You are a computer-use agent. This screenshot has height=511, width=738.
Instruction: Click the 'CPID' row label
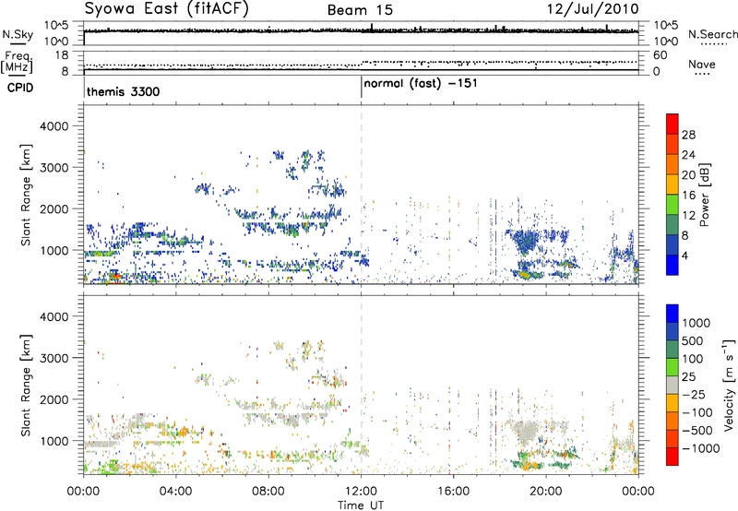(x=20, y=88)
